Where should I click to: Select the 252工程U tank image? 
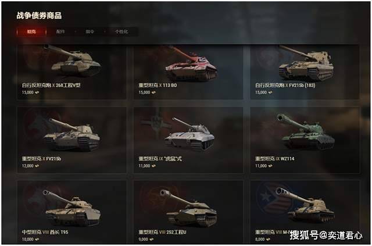189,208
